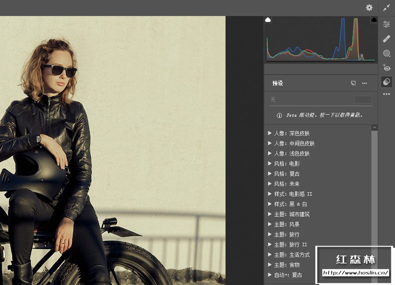Expand 人像: 深色皮肤 preset group
The width and height of the screenshot is (395, 285).
click(x=269, y=133)
